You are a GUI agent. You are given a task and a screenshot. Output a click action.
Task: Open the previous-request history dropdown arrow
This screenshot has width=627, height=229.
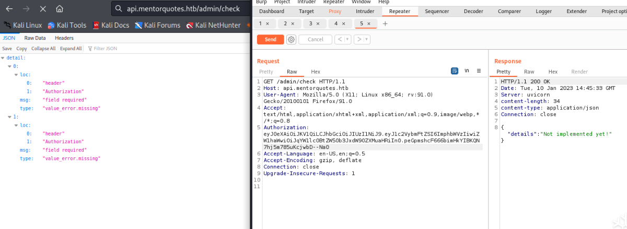point(347,39)
